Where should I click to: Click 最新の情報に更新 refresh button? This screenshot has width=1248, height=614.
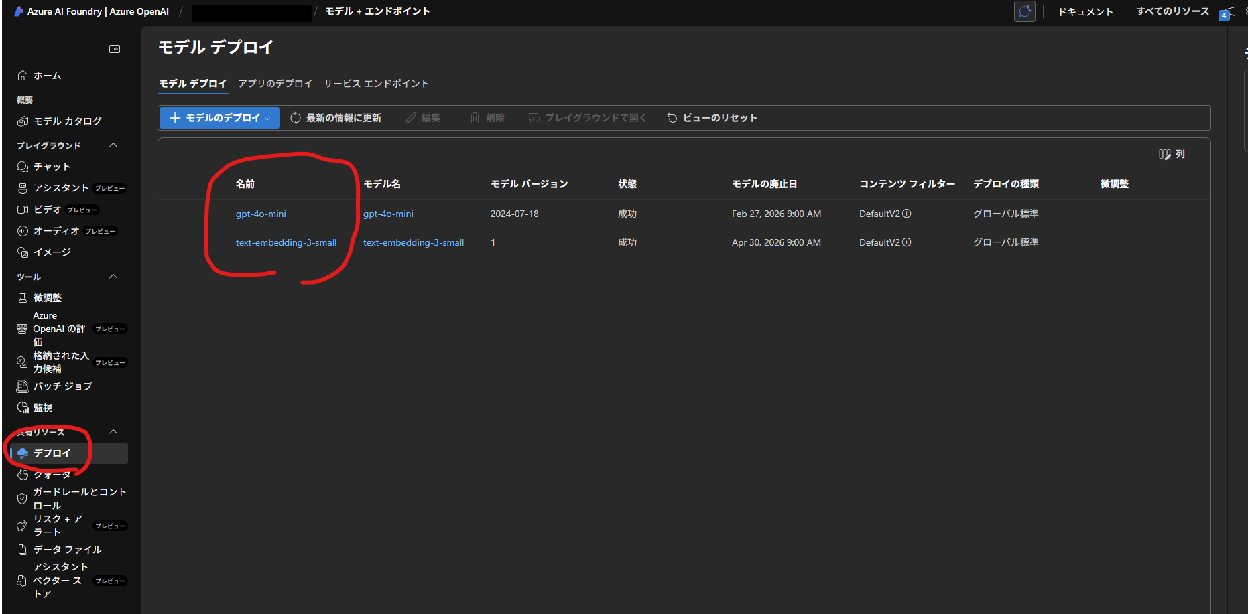point(336,118)
